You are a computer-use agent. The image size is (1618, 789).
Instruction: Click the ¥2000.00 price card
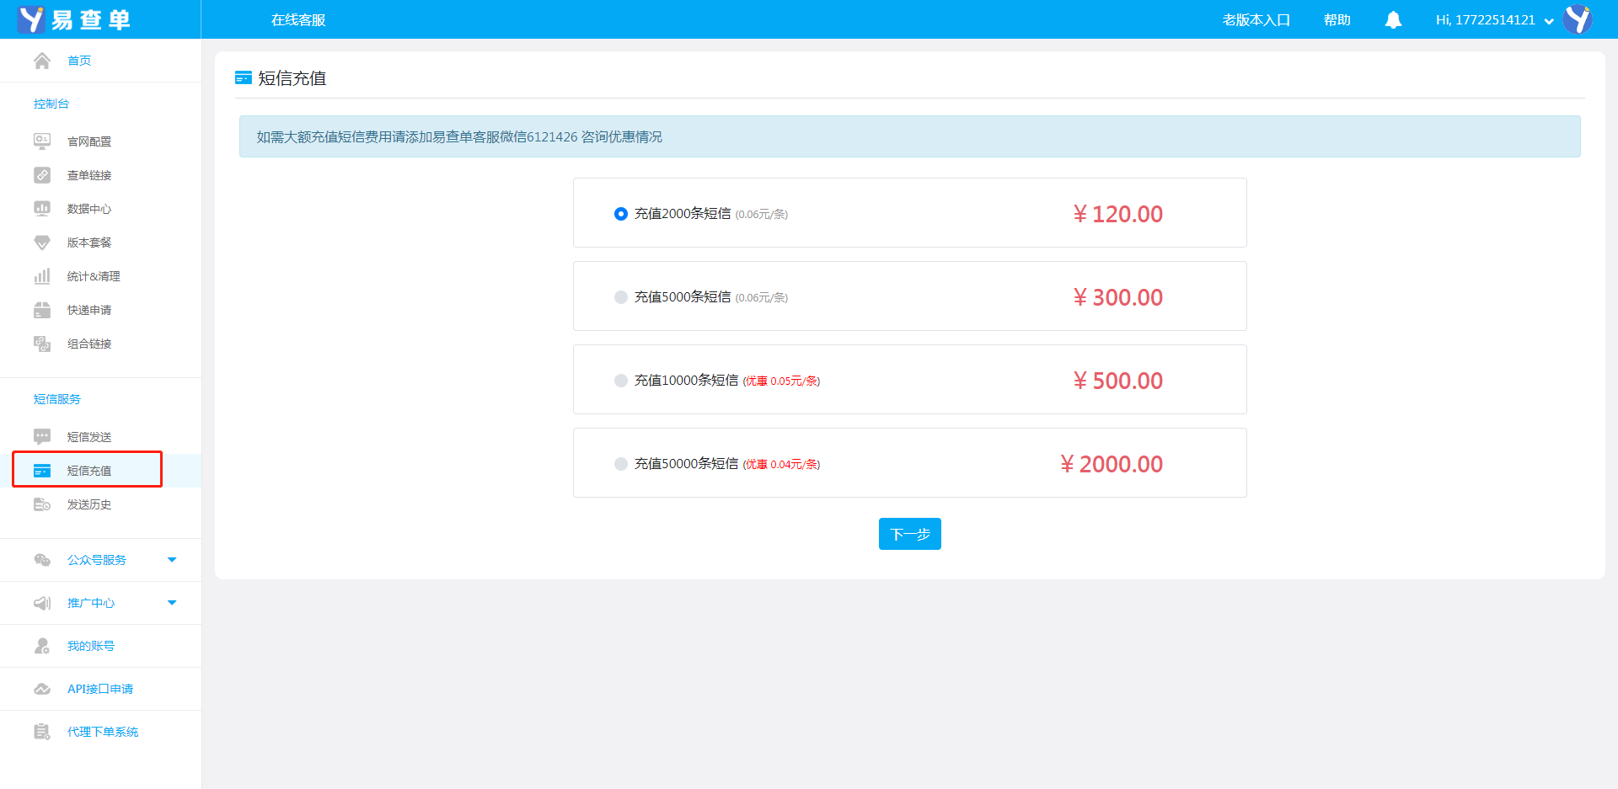point(1111,464)
